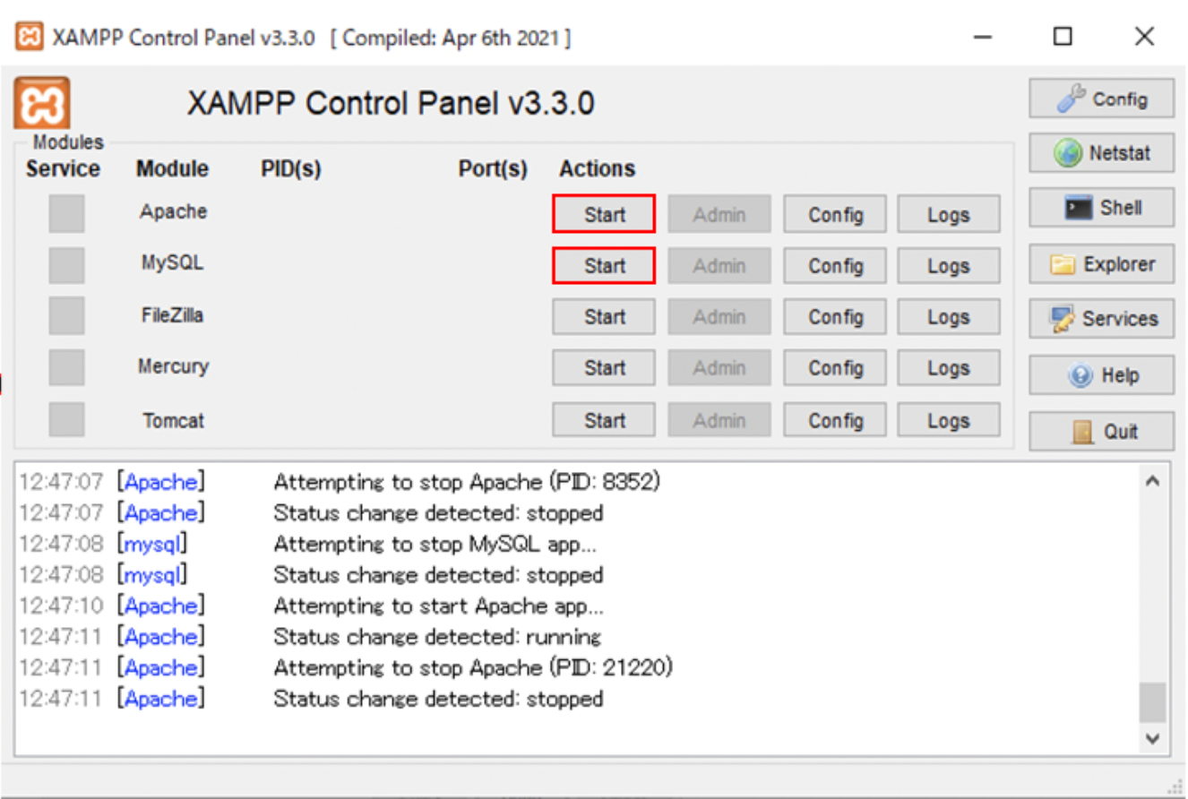Start the FileZilla module
The image size is (1188, 799).
click(x=604, y=316)
